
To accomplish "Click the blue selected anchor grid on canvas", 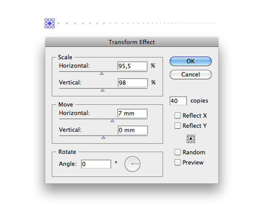I will click(x=50, y=23).
